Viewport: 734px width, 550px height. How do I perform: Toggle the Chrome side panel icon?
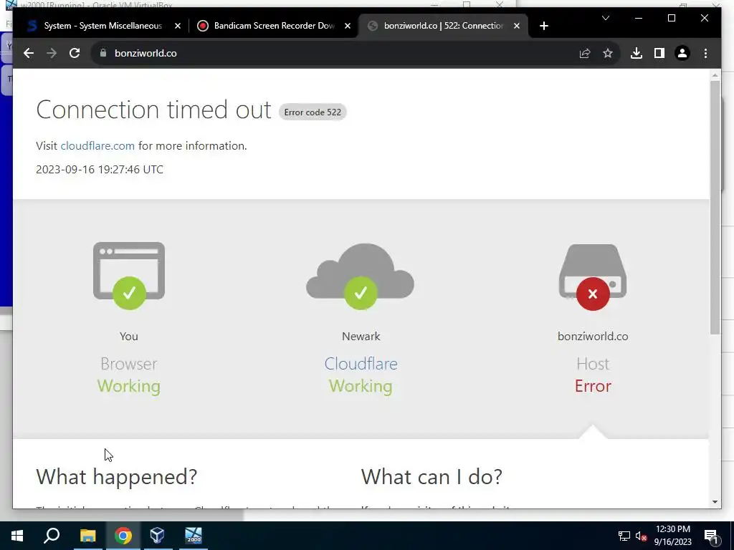[659, 53]
